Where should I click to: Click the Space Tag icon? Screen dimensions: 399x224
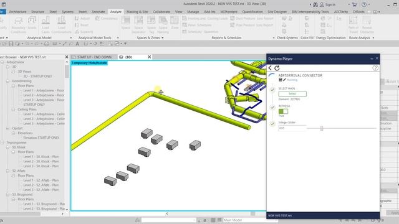click(x=151, y=21)
